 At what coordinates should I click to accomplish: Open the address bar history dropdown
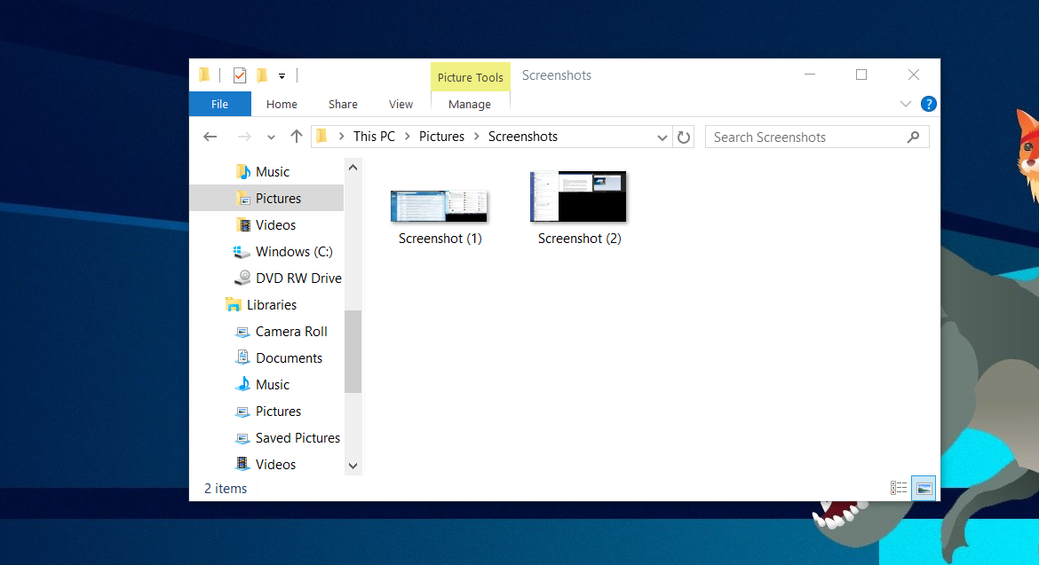tap(662, 137)
